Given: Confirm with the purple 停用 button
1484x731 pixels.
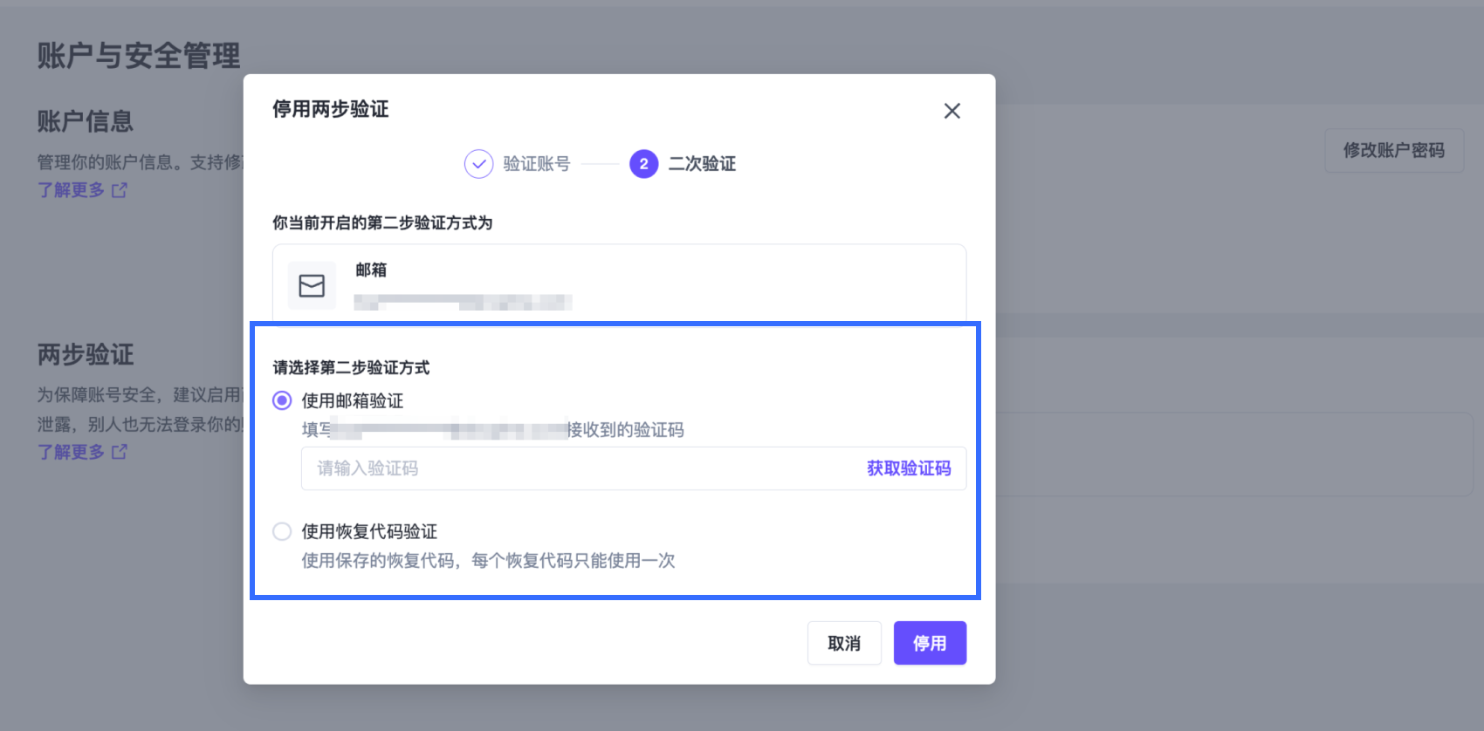Looking at the screenshot, I should pos(929,643).
